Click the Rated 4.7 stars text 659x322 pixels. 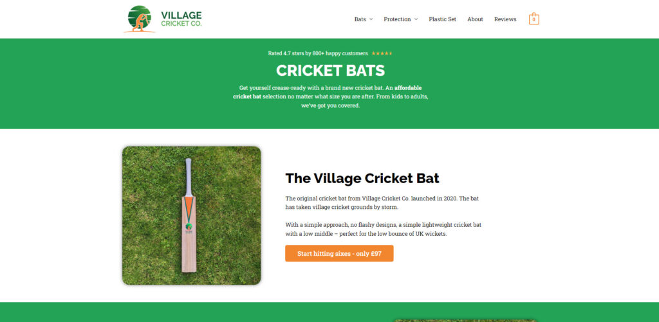[x=318, y=53]
